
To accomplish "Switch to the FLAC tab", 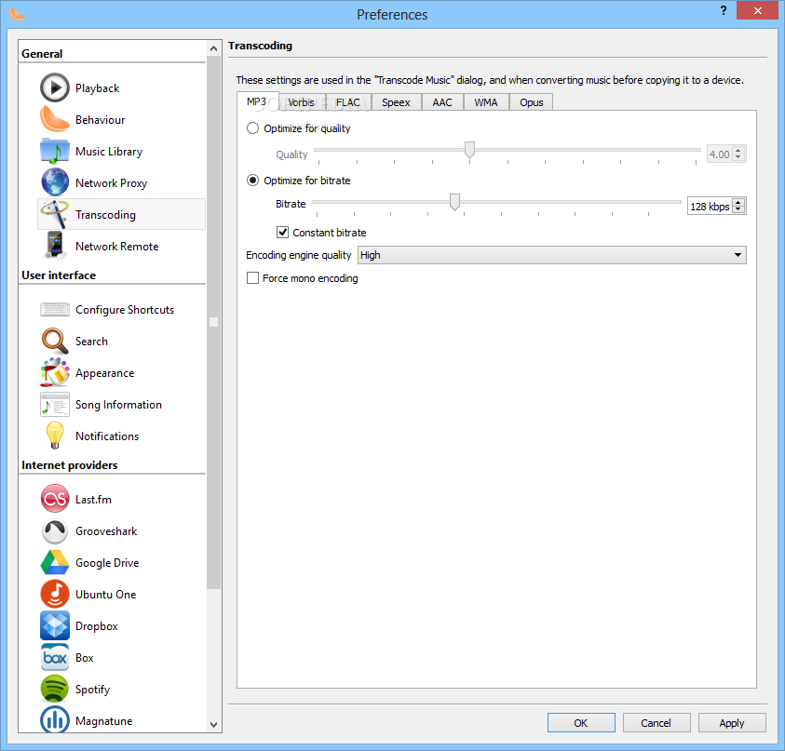I will click(348, 102).
